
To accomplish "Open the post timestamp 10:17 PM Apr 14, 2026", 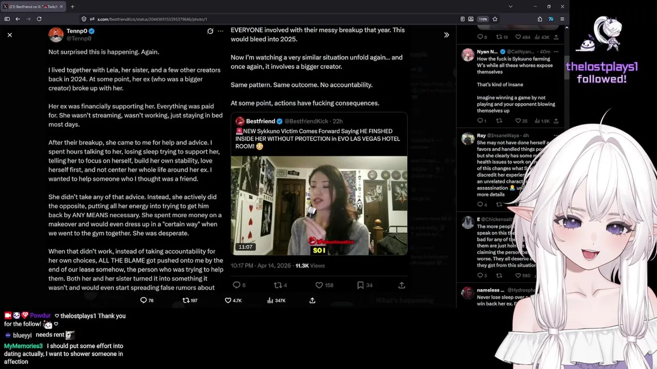I will click(260, 265).
